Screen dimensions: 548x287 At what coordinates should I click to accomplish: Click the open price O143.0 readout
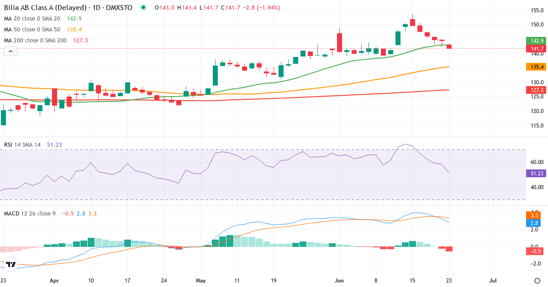tap(163, 8)
